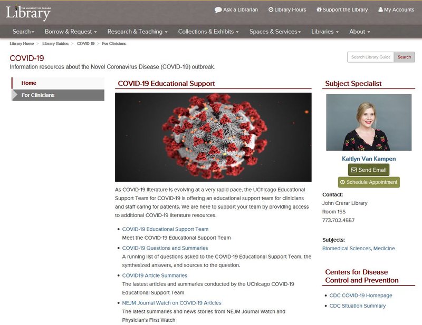Open the COVID-19 Educational Support Team link
This screenshot has width=422, height=325.
coord(165,229)
